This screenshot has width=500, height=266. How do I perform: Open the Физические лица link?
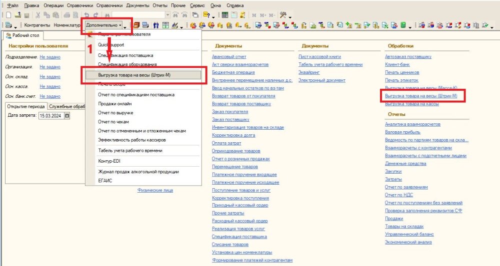pyautogui.click(x=155, y=190)
